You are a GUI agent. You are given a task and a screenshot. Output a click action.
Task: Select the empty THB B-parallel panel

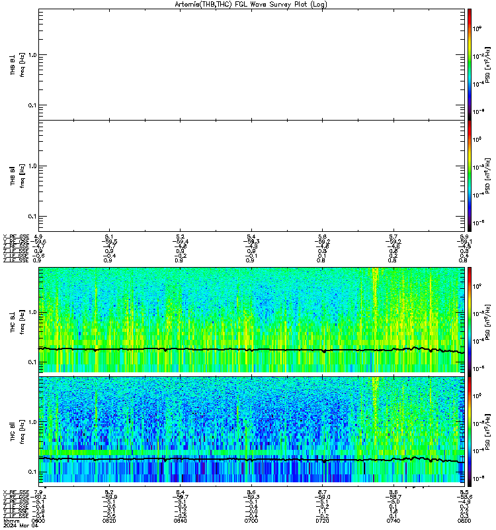pyautogui.click(x=251, y=176)
